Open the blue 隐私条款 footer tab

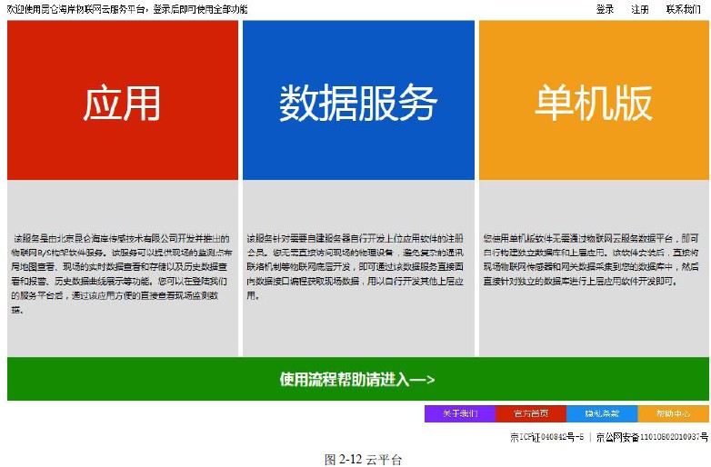[x=602, y=413]
